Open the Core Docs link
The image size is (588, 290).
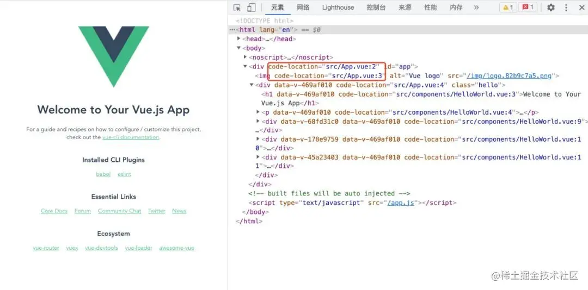pyautogui.click(x=54, y=211)
